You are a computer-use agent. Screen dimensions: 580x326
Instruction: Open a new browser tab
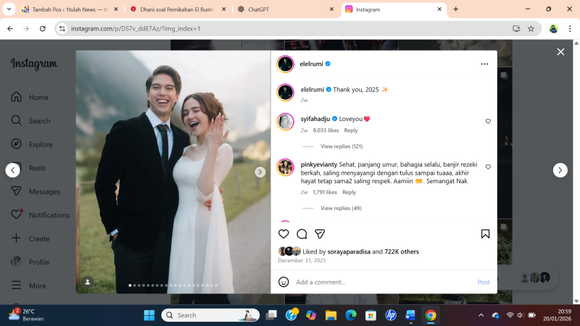(455, 9)
